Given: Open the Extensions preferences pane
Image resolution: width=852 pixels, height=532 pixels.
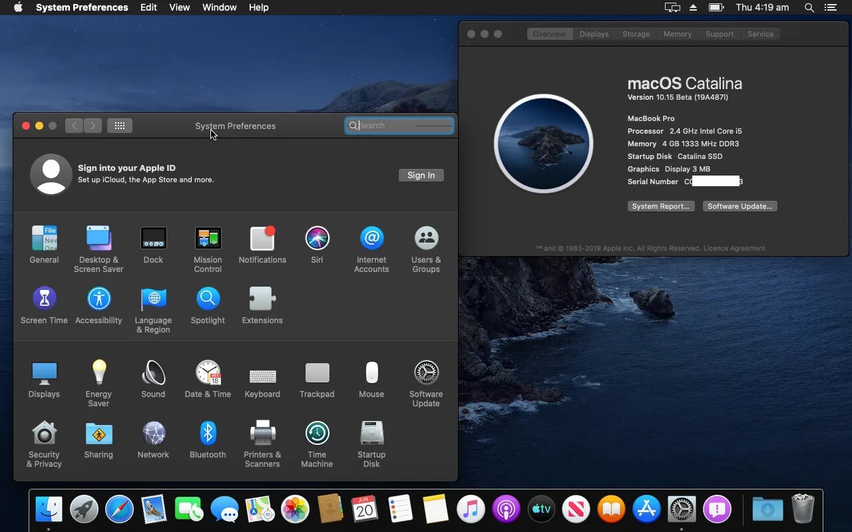Looking at the screenshot, I should [x=262, y=305].
